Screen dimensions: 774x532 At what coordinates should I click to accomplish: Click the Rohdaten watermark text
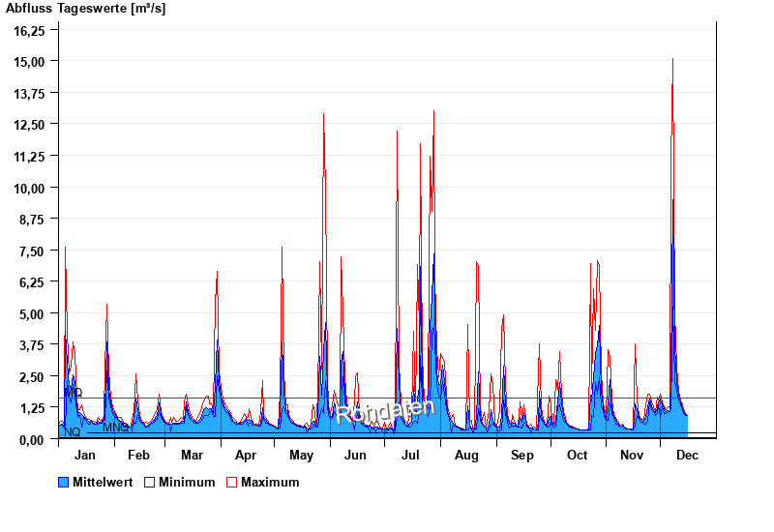[387, 412]
